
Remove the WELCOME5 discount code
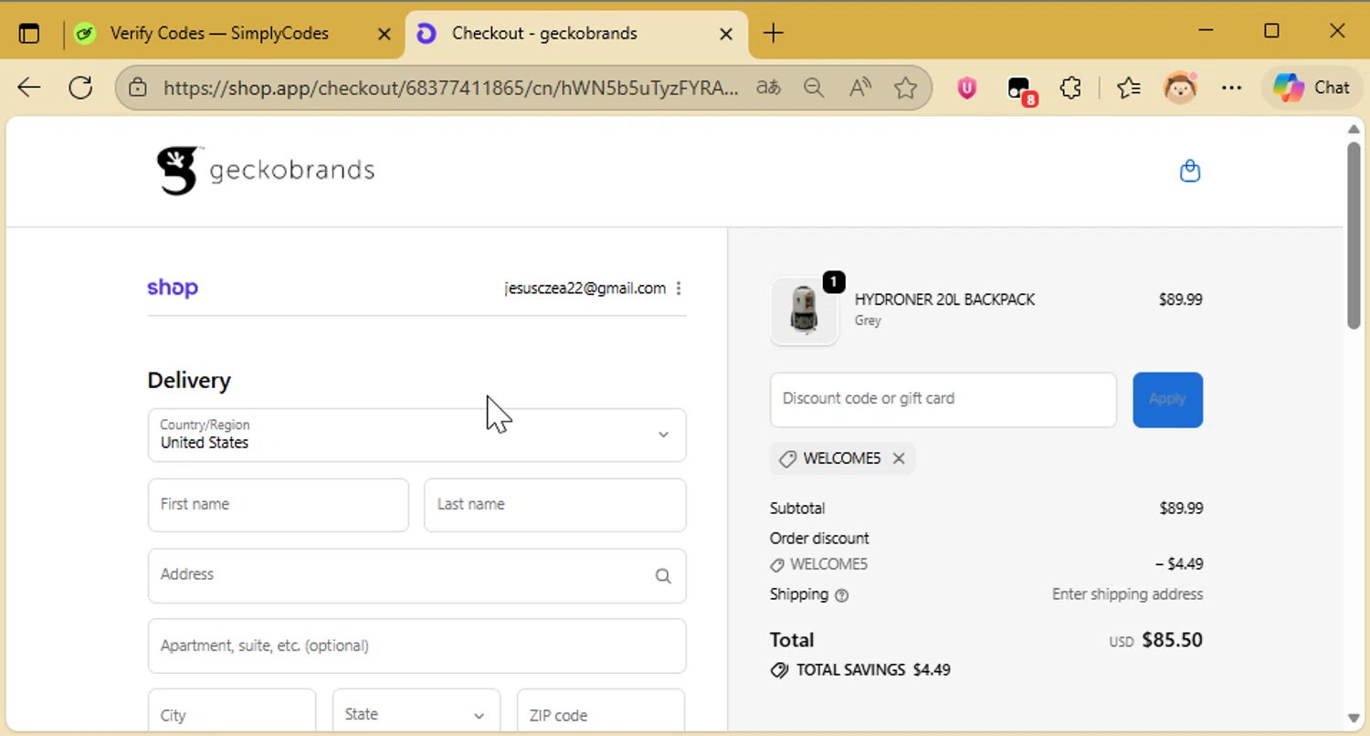(x=899, y=458)
